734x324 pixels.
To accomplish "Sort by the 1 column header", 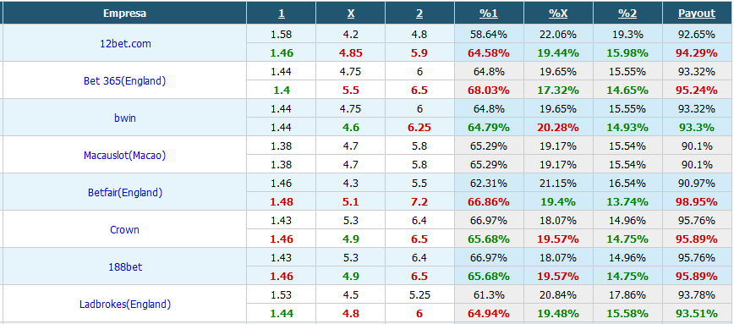I will click(x=282, y=14).
